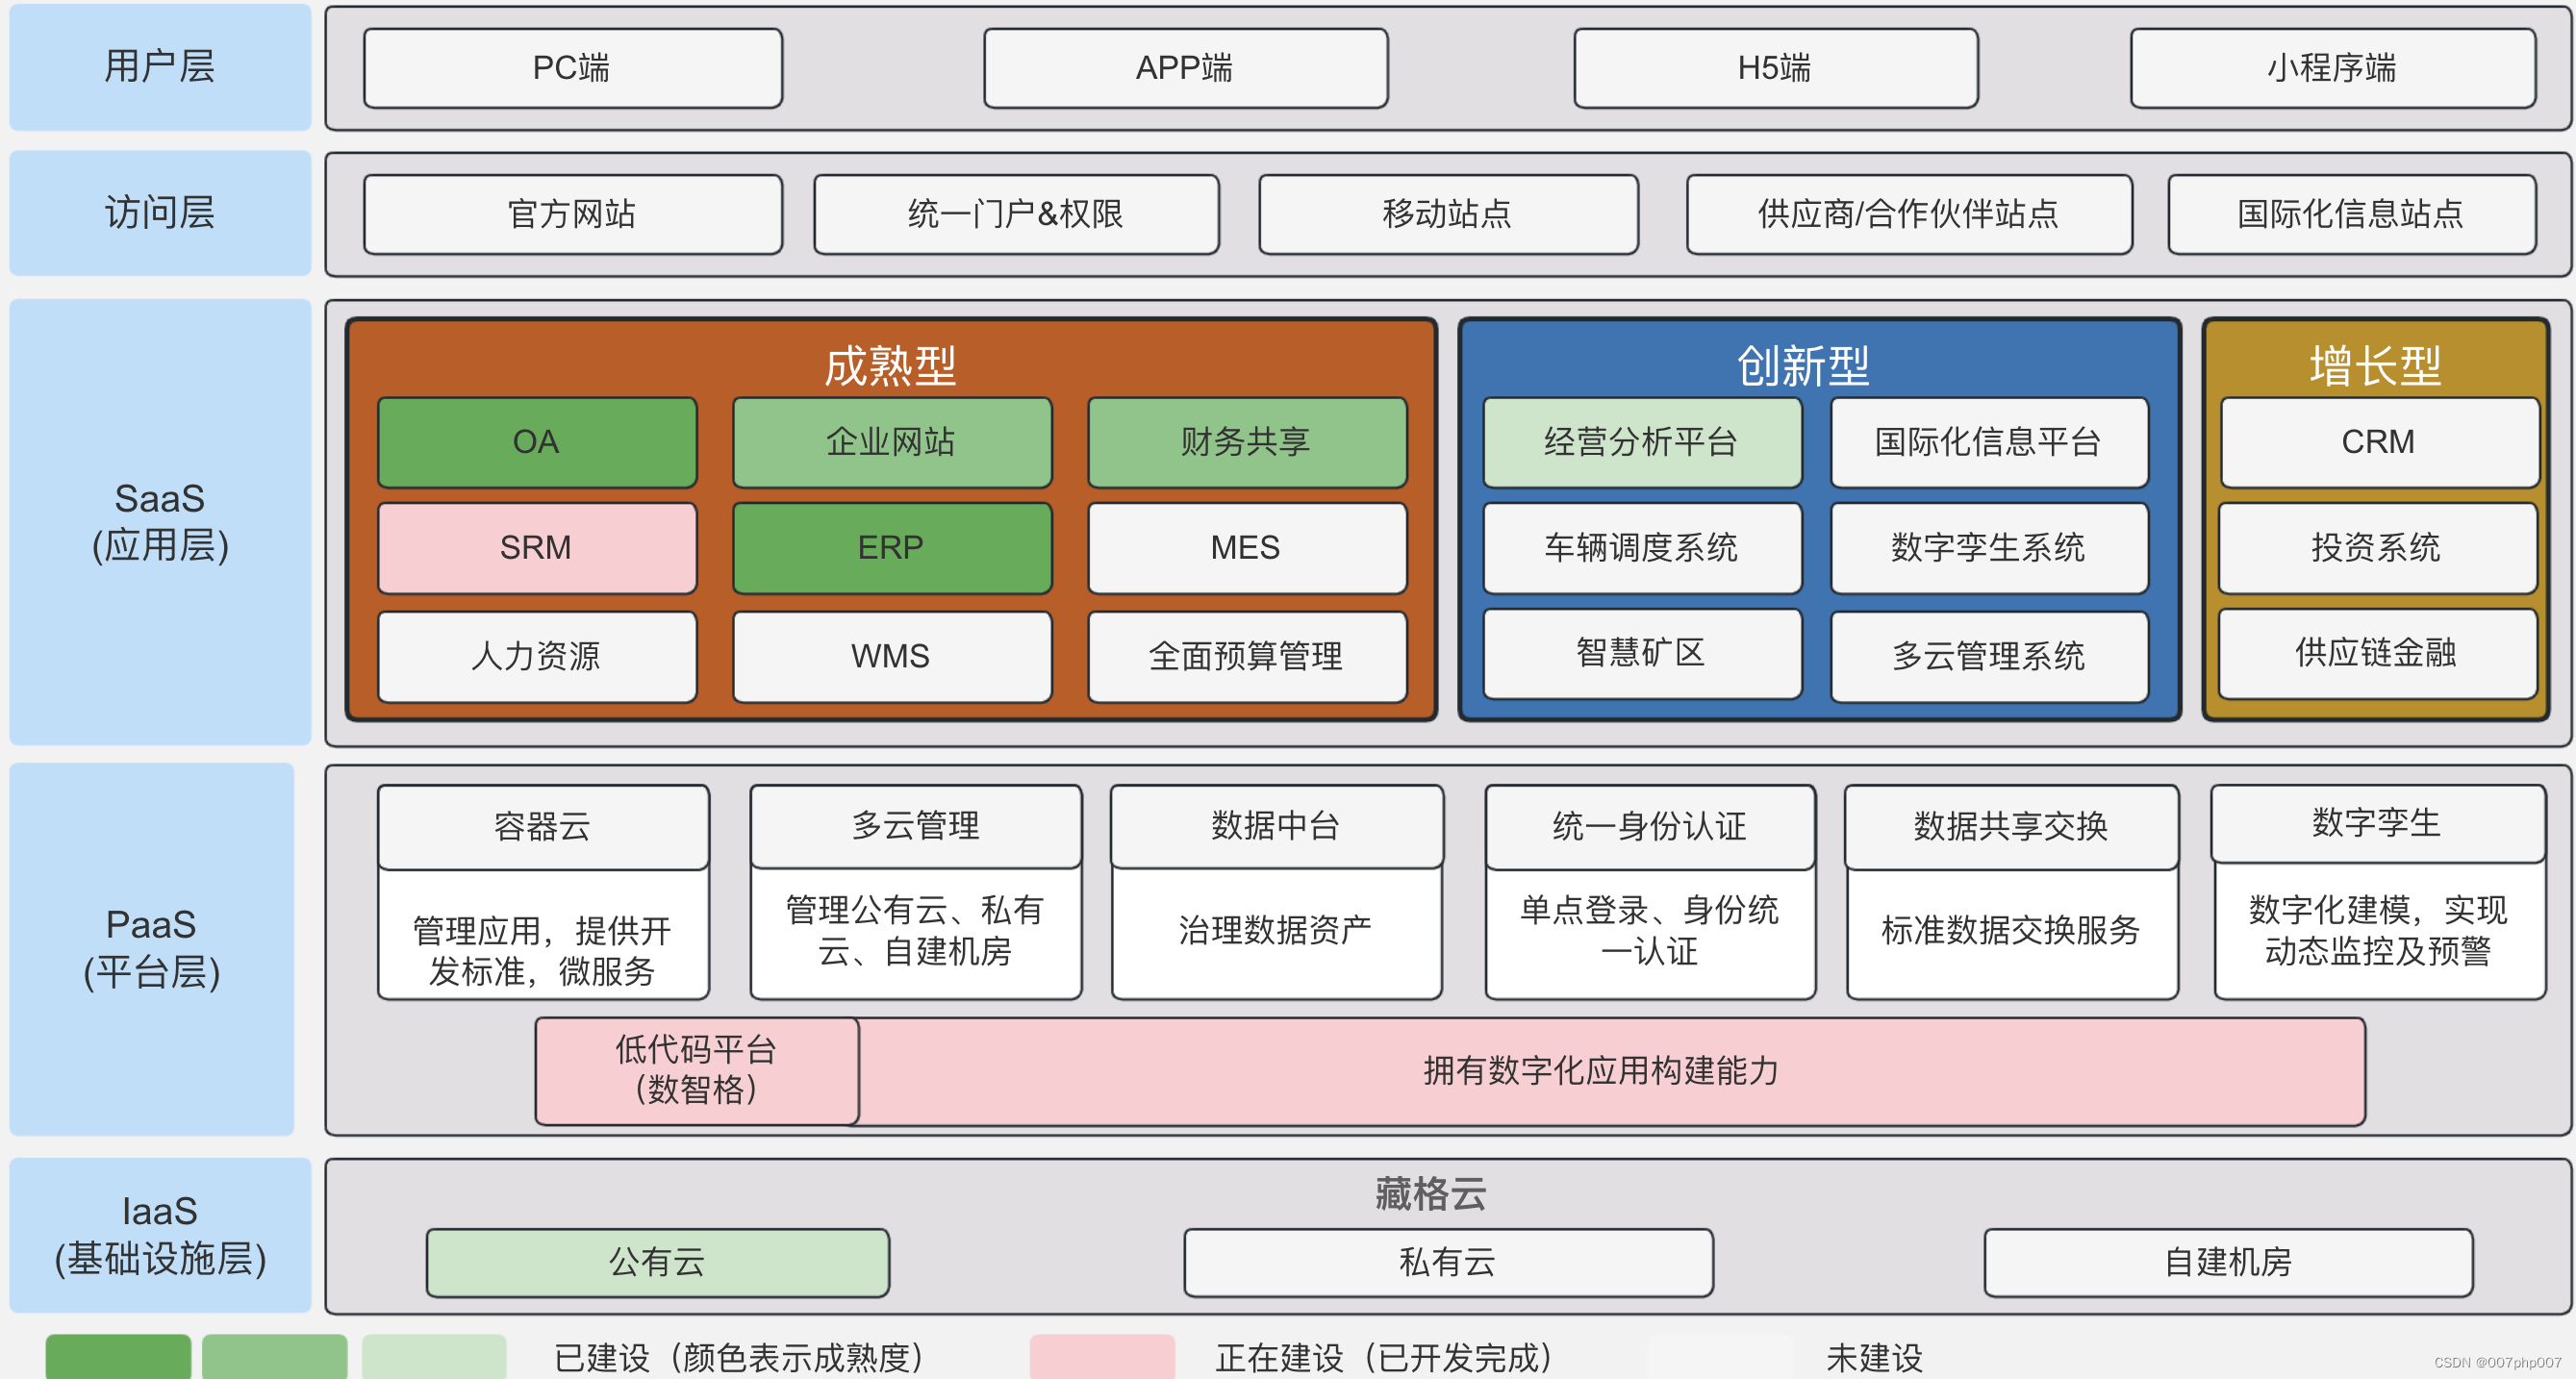
Task: Click the 治理数据资产 description
Action: 1277,930
